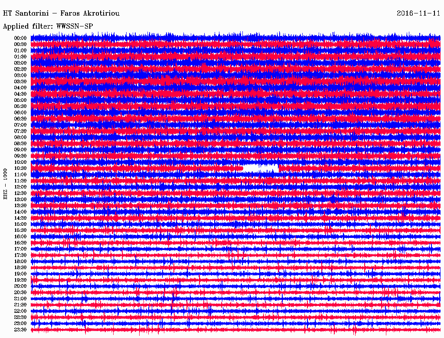Viewport: 444px width, 338px height.
Task: Select the 13:30 time label
Action: point(20,205)
